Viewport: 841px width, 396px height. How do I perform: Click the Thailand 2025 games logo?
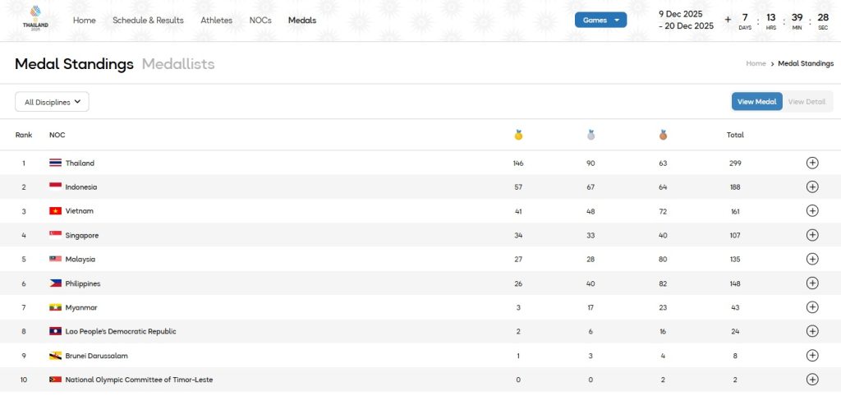(35, 19)
